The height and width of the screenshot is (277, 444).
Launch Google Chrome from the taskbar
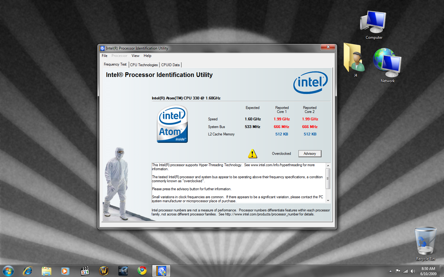(142, 271)
